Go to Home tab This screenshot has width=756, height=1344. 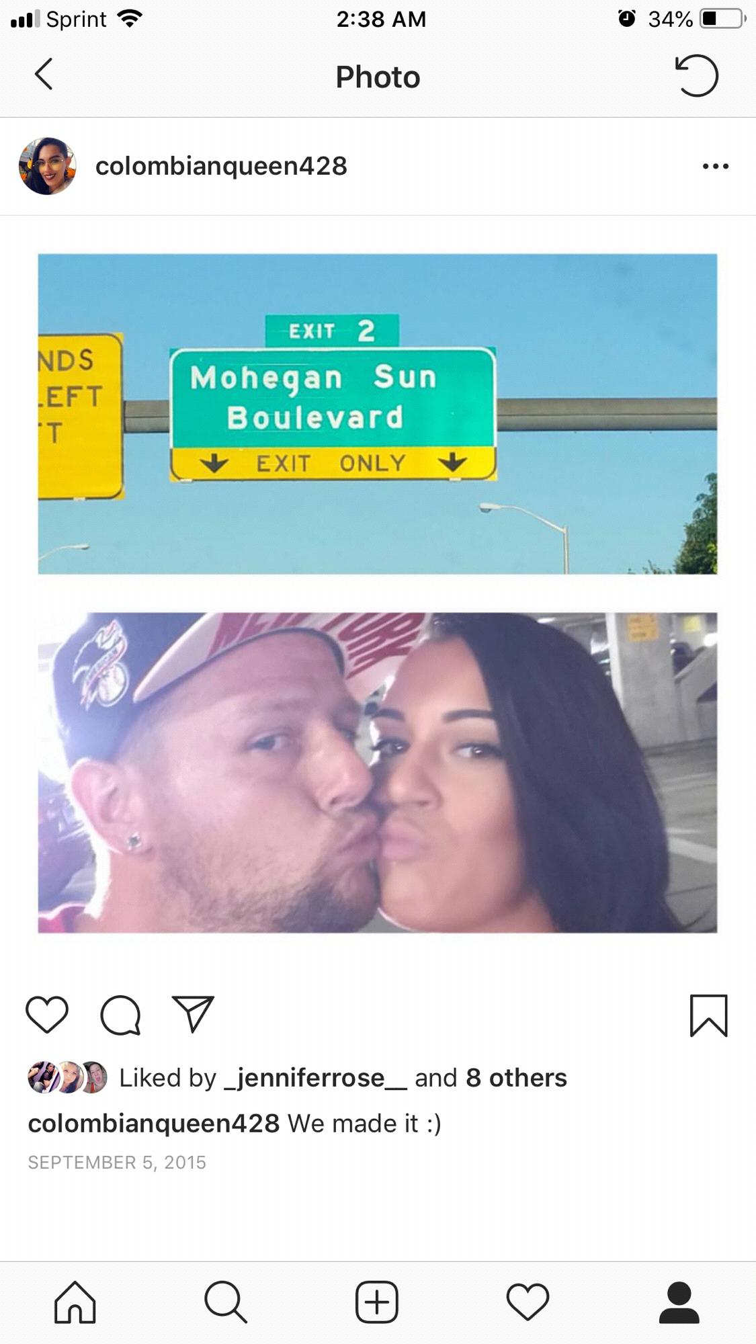[x=75, y=1302]
